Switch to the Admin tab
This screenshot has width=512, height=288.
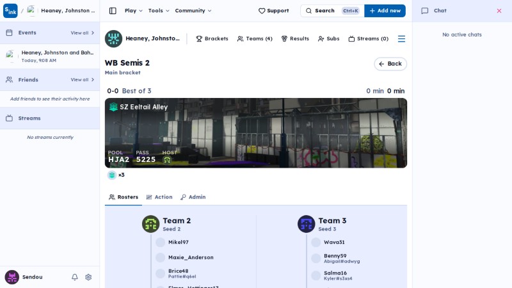coord(193,197)
